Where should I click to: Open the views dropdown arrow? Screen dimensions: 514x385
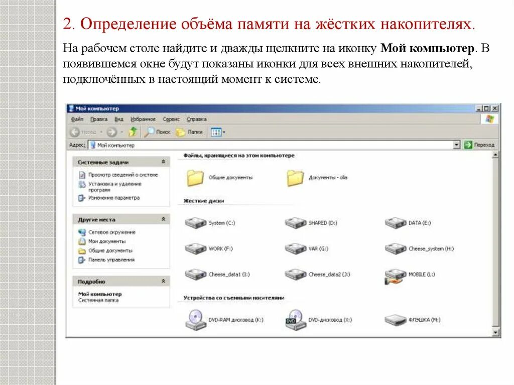tap(224, 132)
